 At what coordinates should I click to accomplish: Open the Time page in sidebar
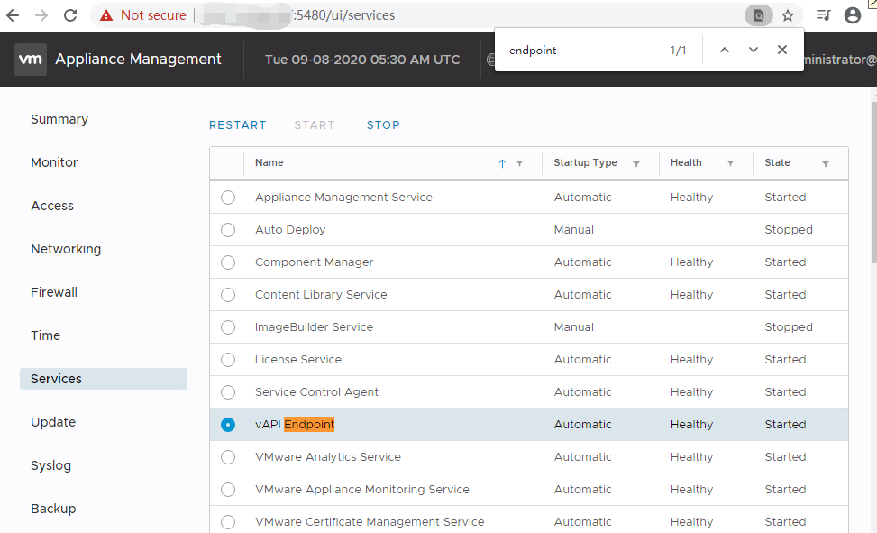pos(45,335)
